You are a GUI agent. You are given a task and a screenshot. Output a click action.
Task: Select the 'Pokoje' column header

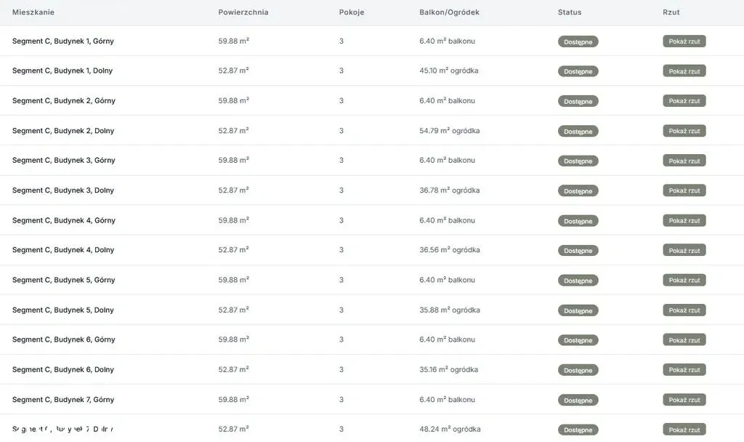click(x=352, y=12)
